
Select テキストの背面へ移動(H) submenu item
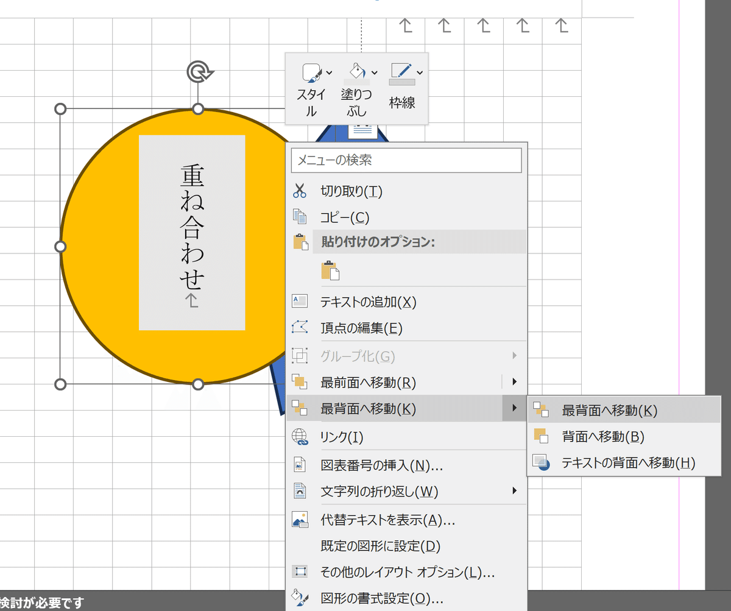tap(624, 463)
